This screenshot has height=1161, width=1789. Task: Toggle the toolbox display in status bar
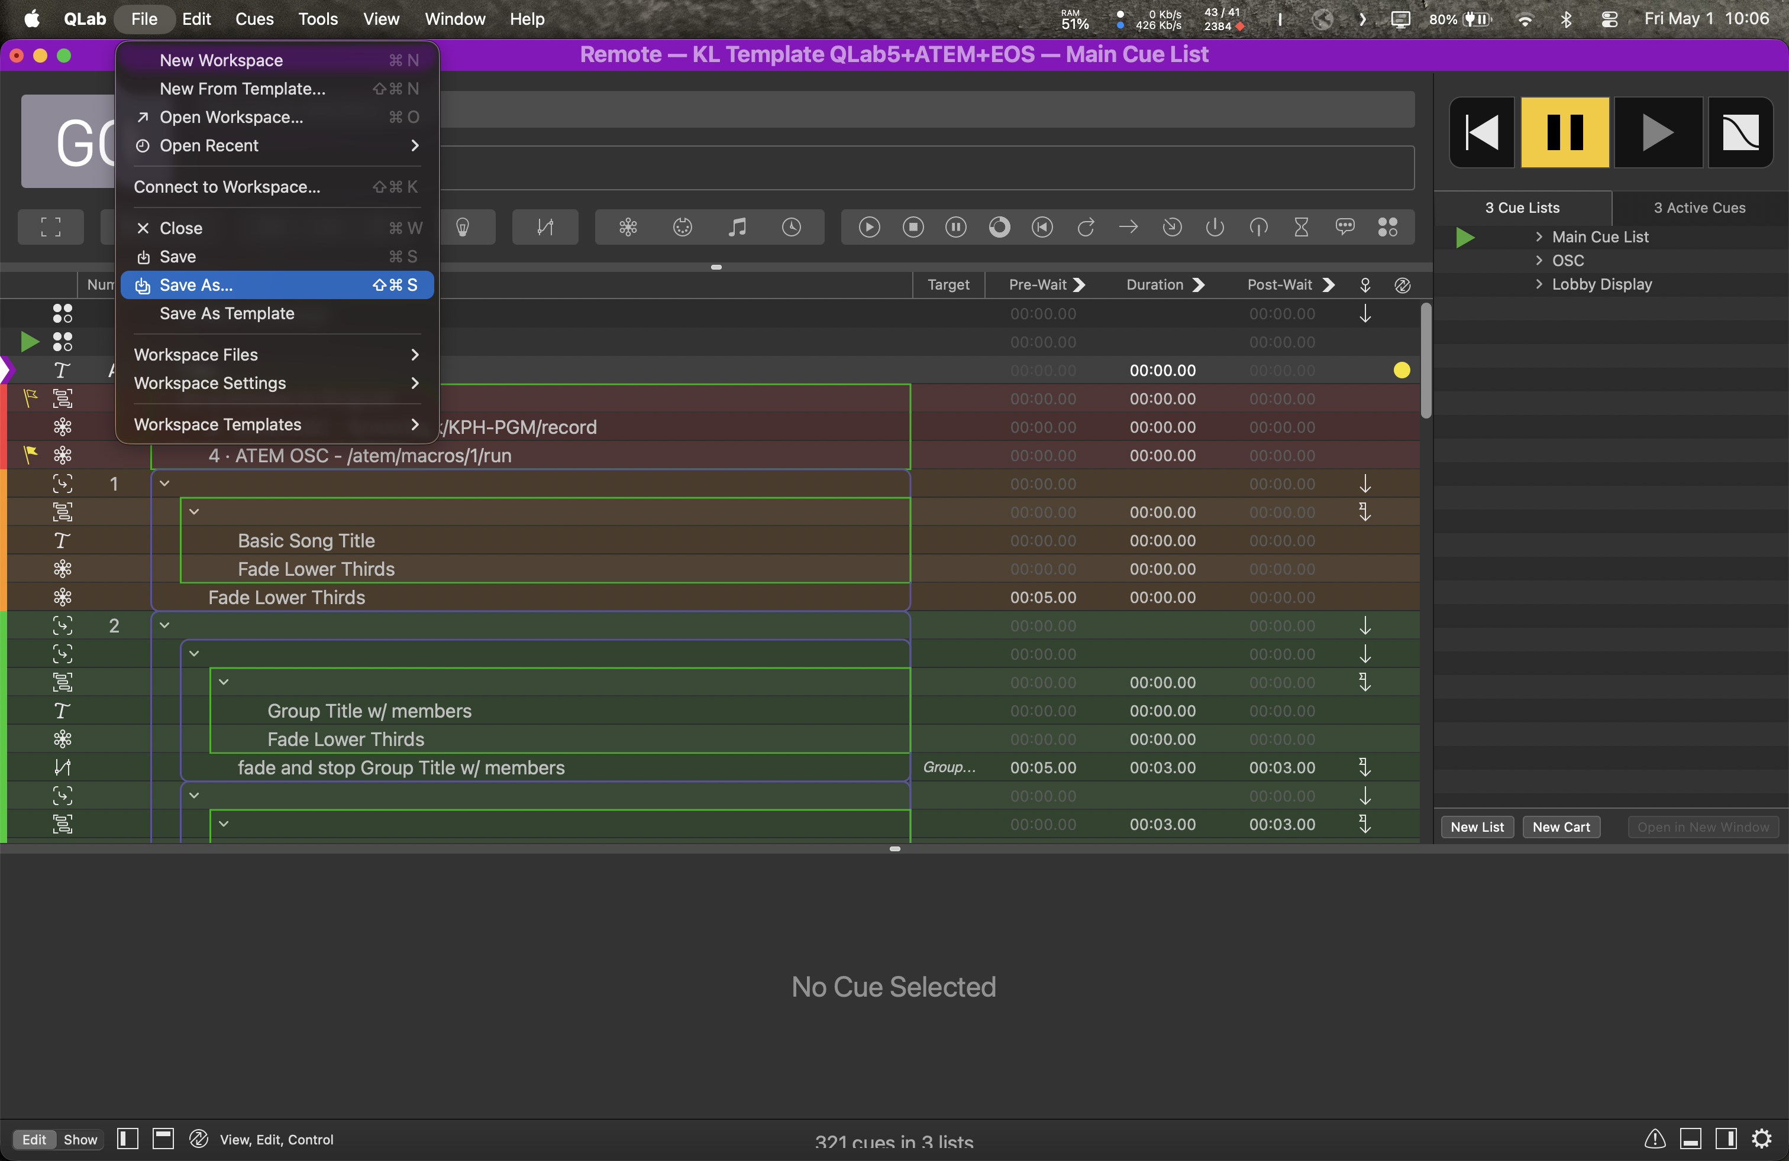pyautogui.click(x=163, y=1139)
